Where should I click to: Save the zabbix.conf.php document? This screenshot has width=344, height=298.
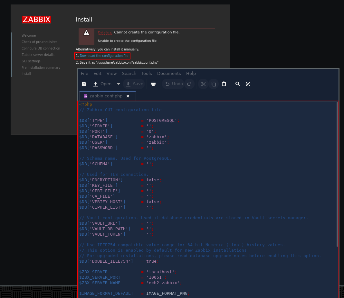135,84
